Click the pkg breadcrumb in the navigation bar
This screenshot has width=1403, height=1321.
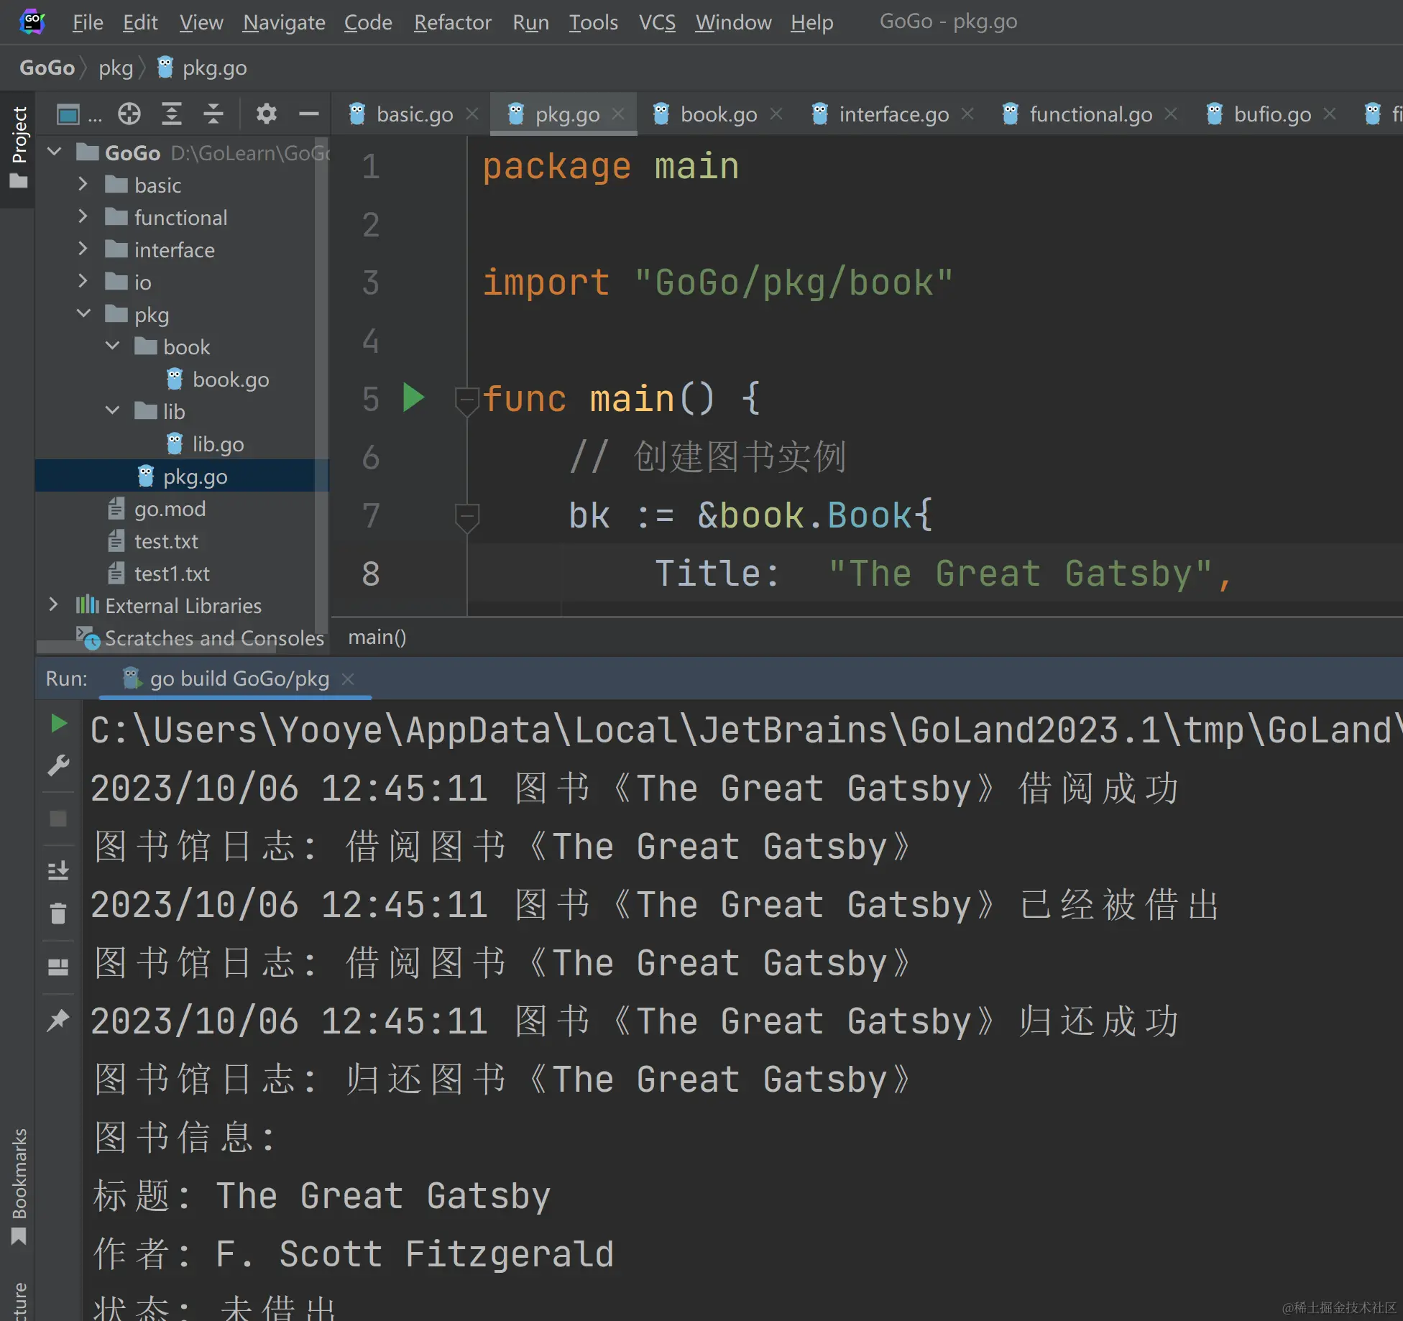116,68
